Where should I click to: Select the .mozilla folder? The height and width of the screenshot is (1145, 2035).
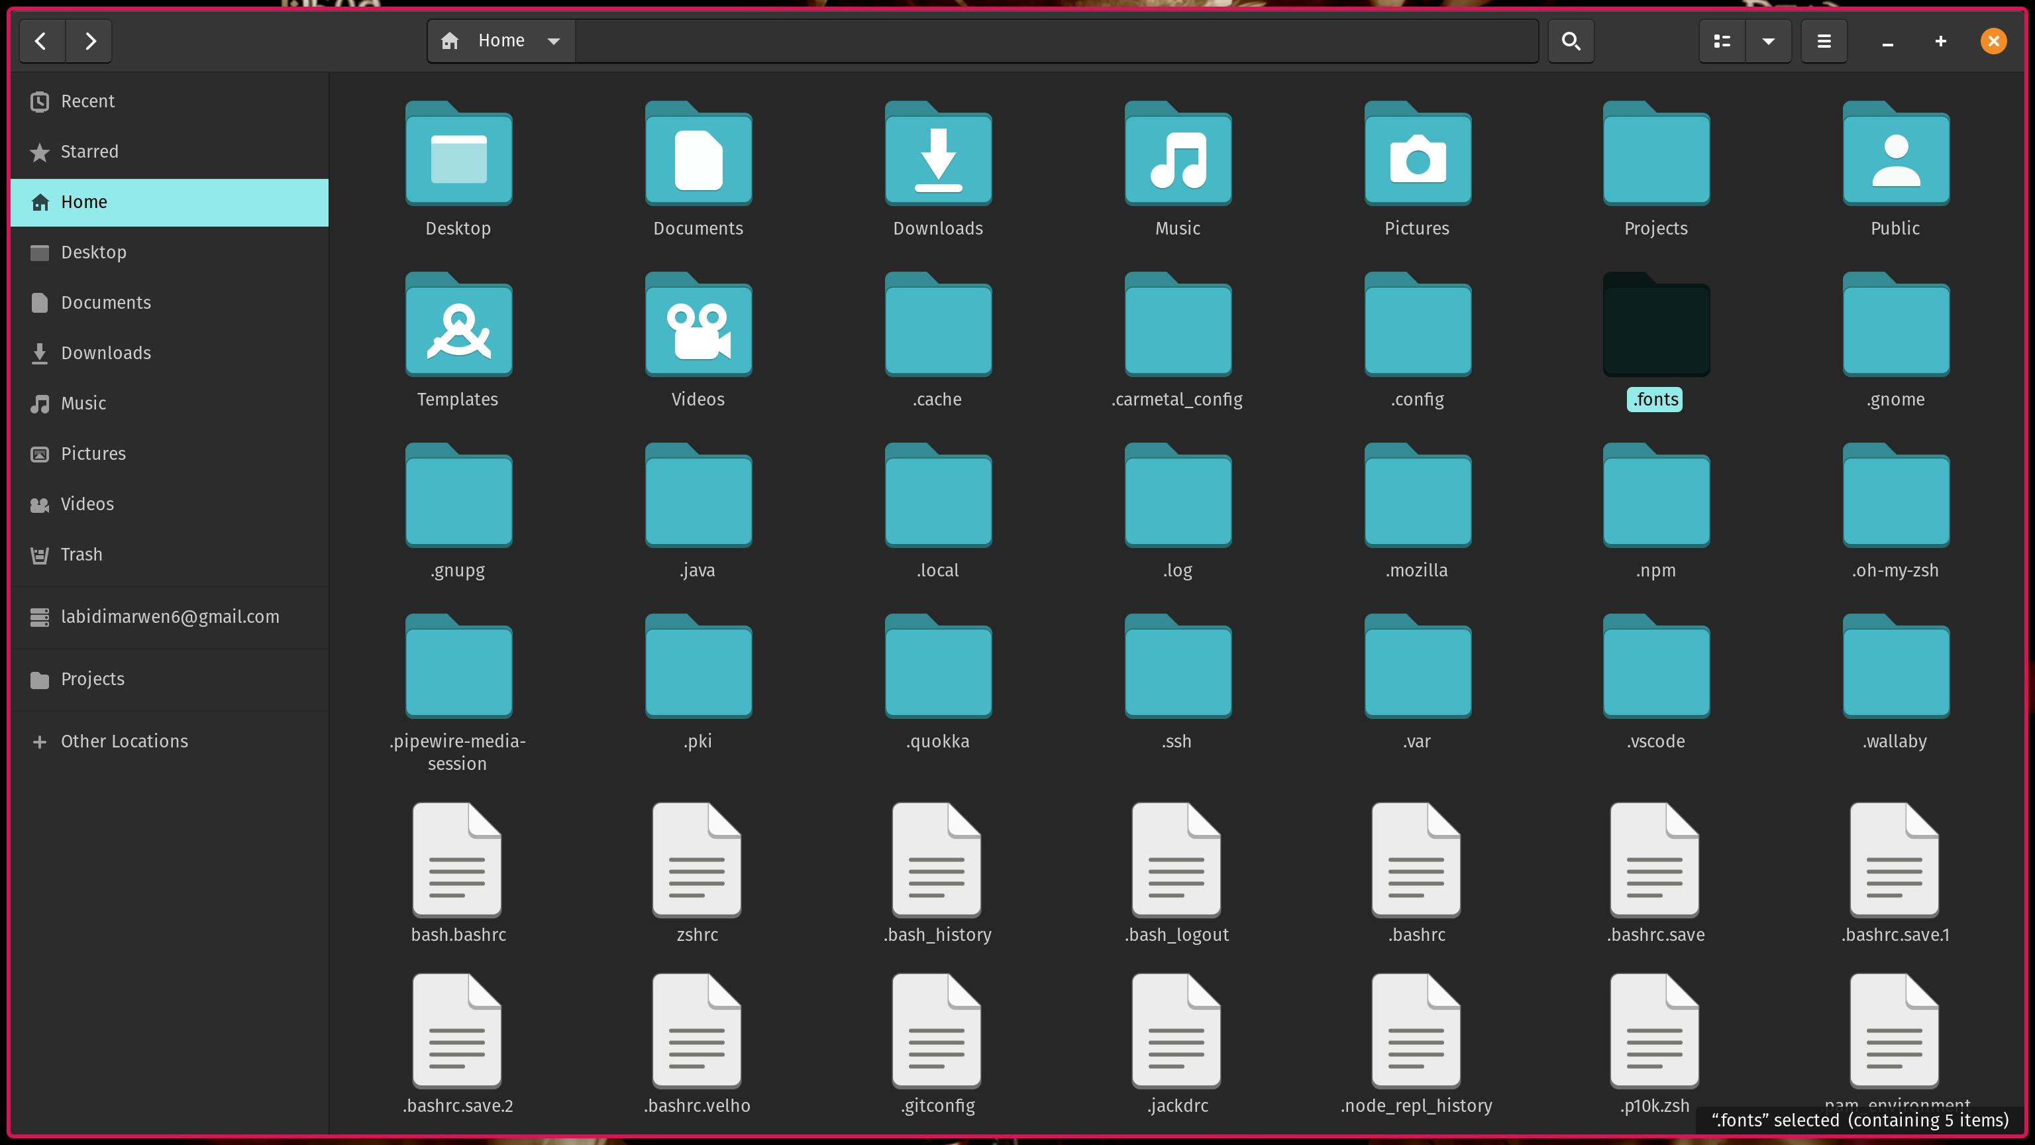point(1417,496)
